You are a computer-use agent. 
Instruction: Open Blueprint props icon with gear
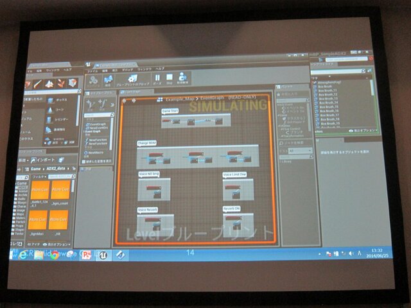[x=133, y=78]
